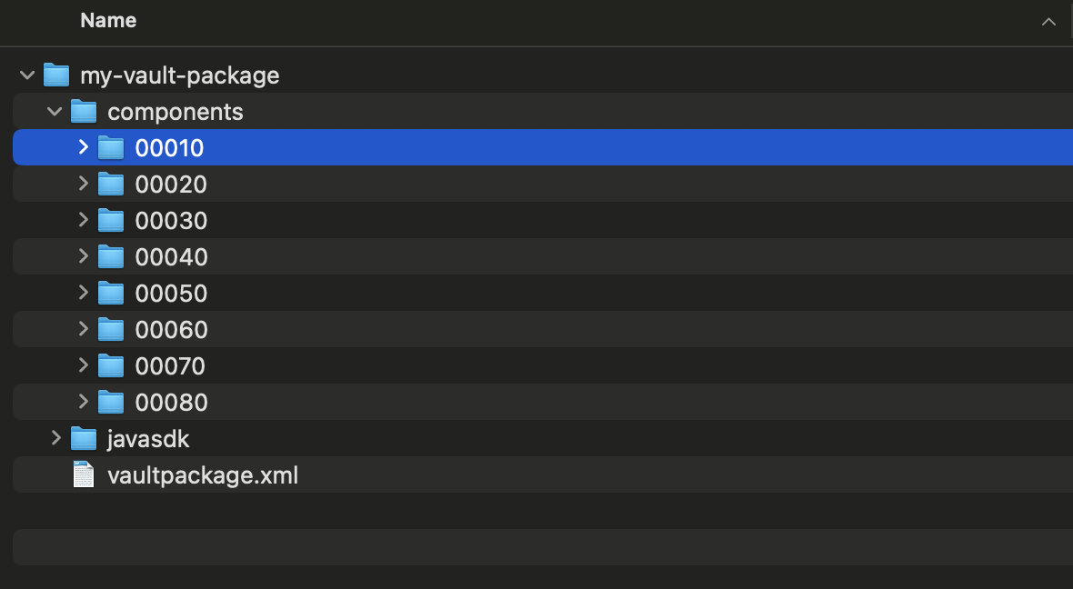
Task: Click the 00020 folder icon
Action: click(110, 184)
